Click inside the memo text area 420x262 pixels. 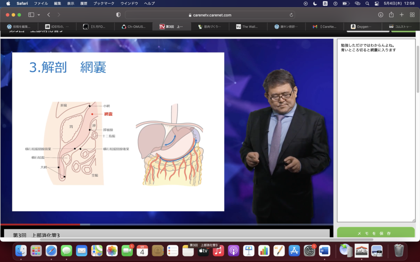(376, 131)
